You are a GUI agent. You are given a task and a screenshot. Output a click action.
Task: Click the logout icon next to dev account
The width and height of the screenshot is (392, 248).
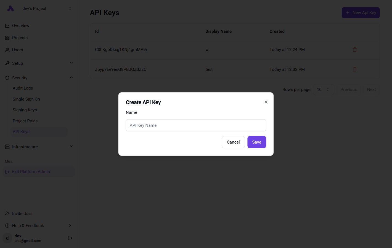(x=70, y=238)
